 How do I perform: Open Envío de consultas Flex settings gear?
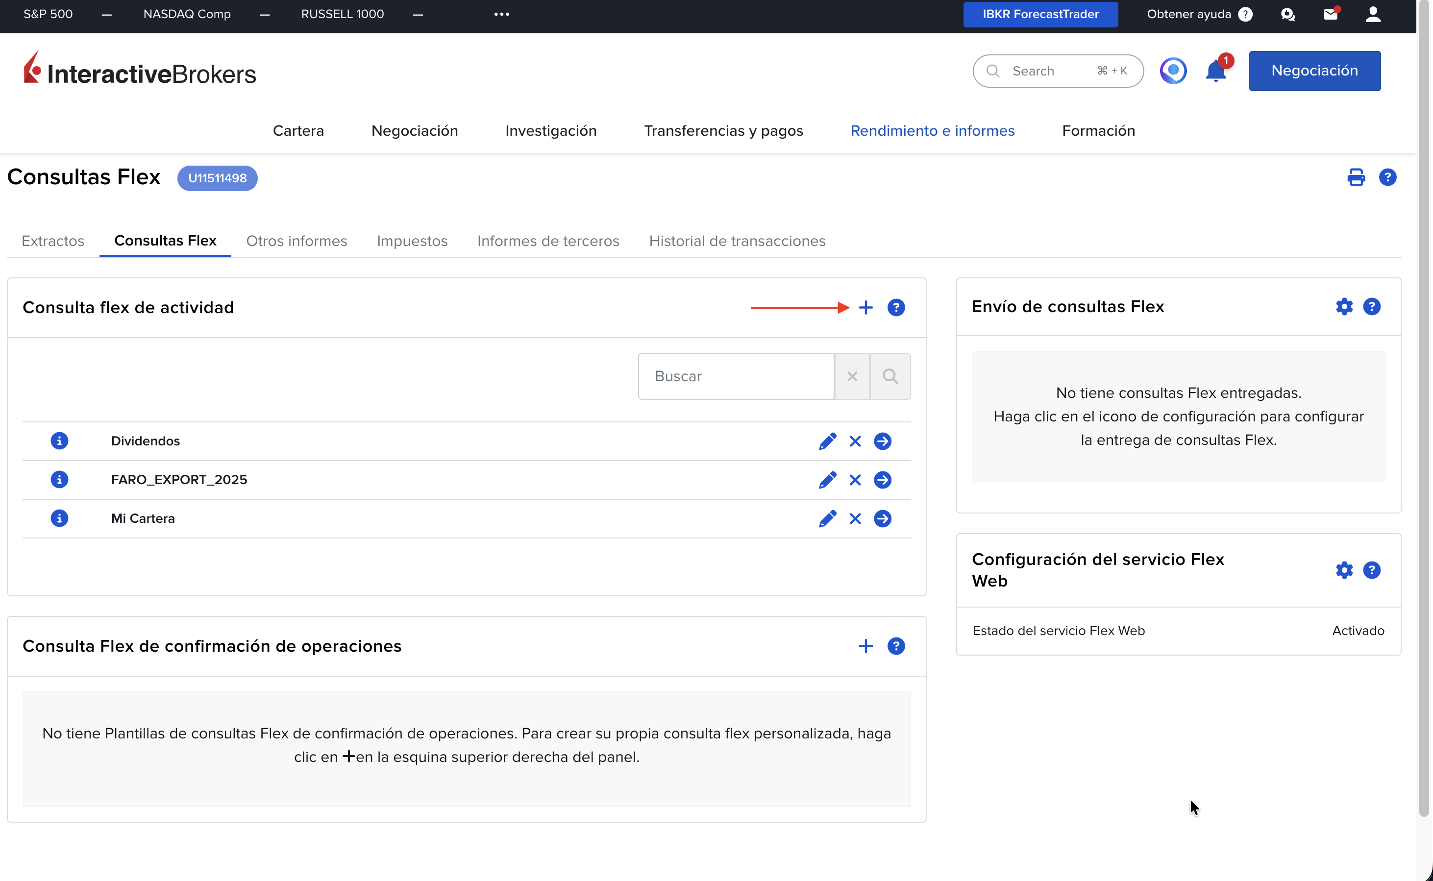[1344, 306]
